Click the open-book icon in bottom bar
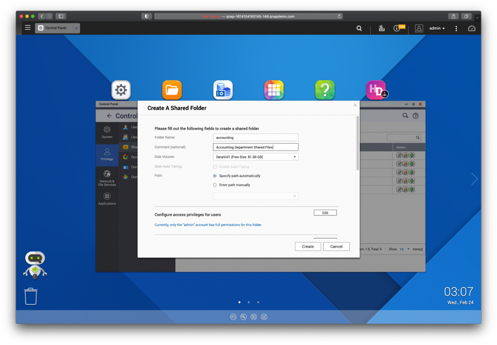The width and height of the screenshot is (497, 345). (253, 317)
